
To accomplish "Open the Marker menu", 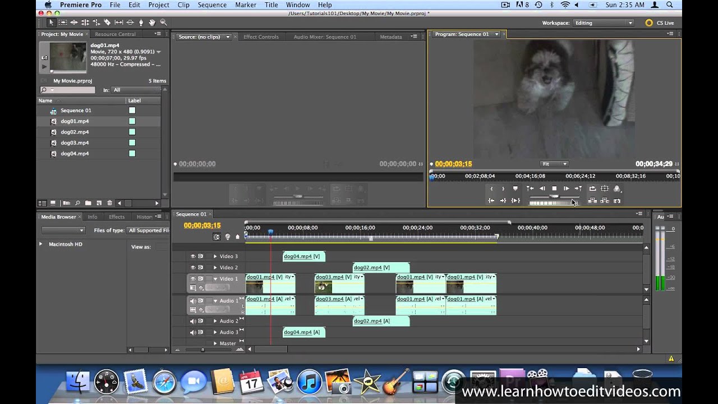I will [x=246, y=5].
